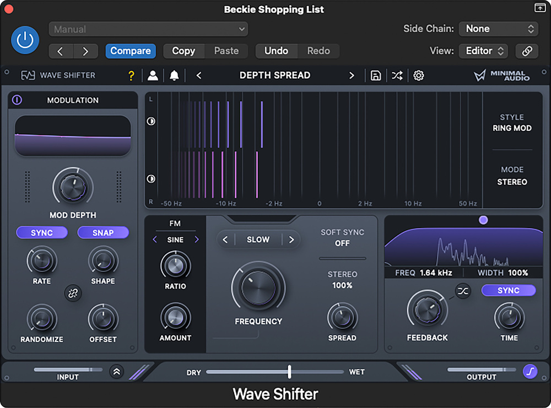Screen dimensions: 551x408
Task: Click the SLOW range label
Action: pos(258,240)
